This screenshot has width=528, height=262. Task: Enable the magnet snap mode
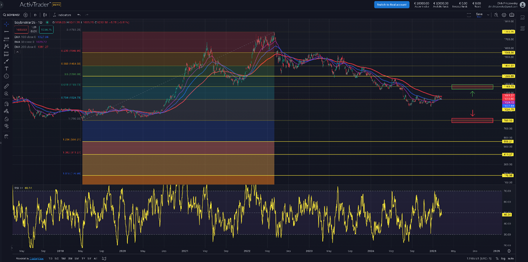coord(6,103)
